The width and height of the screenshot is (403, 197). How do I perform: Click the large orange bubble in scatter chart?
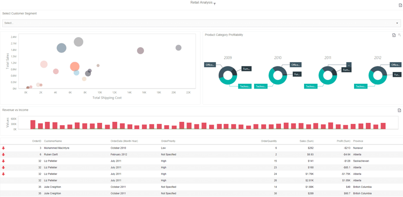75,67
